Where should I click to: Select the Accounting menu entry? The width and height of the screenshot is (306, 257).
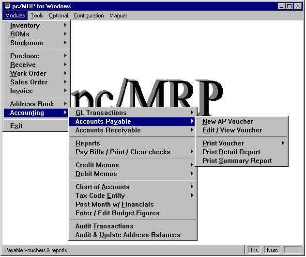tap(36, 113)
